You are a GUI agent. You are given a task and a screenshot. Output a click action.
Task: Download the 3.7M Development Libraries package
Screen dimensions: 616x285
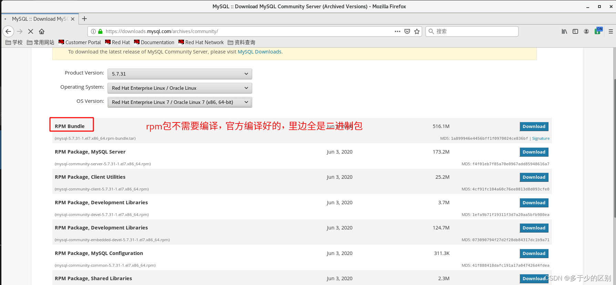534,203
